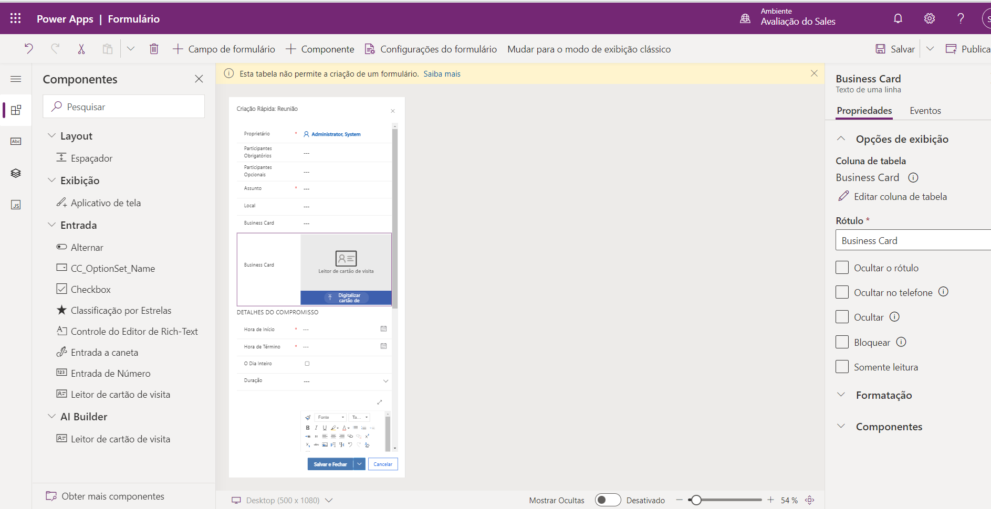Viewport: 991px width, 509px height.
Task: Open Configurações do formulário
Action: (431, 49)
